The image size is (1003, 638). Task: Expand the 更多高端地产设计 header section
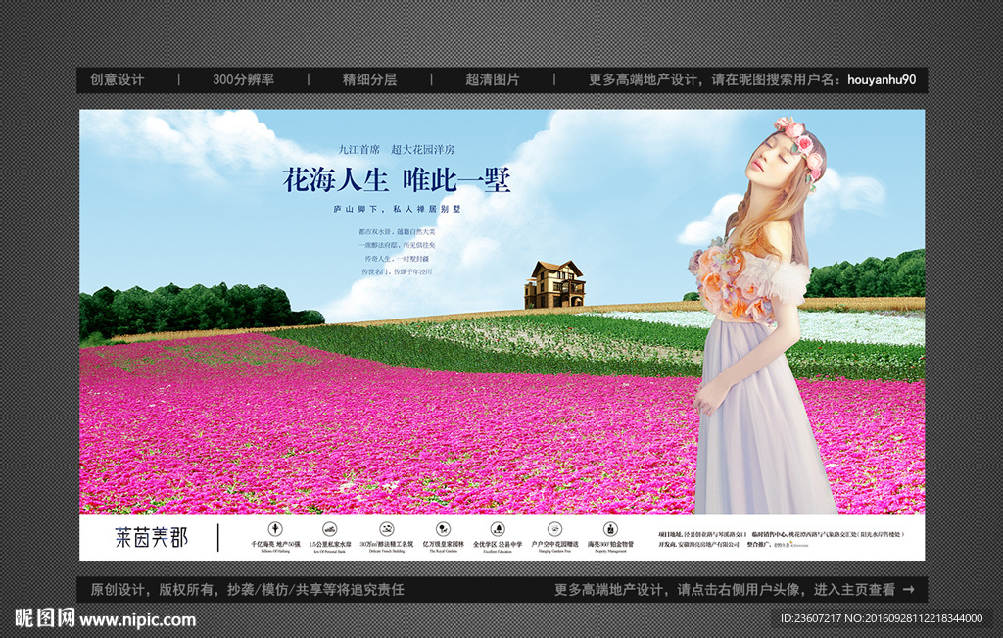pyautogui.click(x=638, y=77)
